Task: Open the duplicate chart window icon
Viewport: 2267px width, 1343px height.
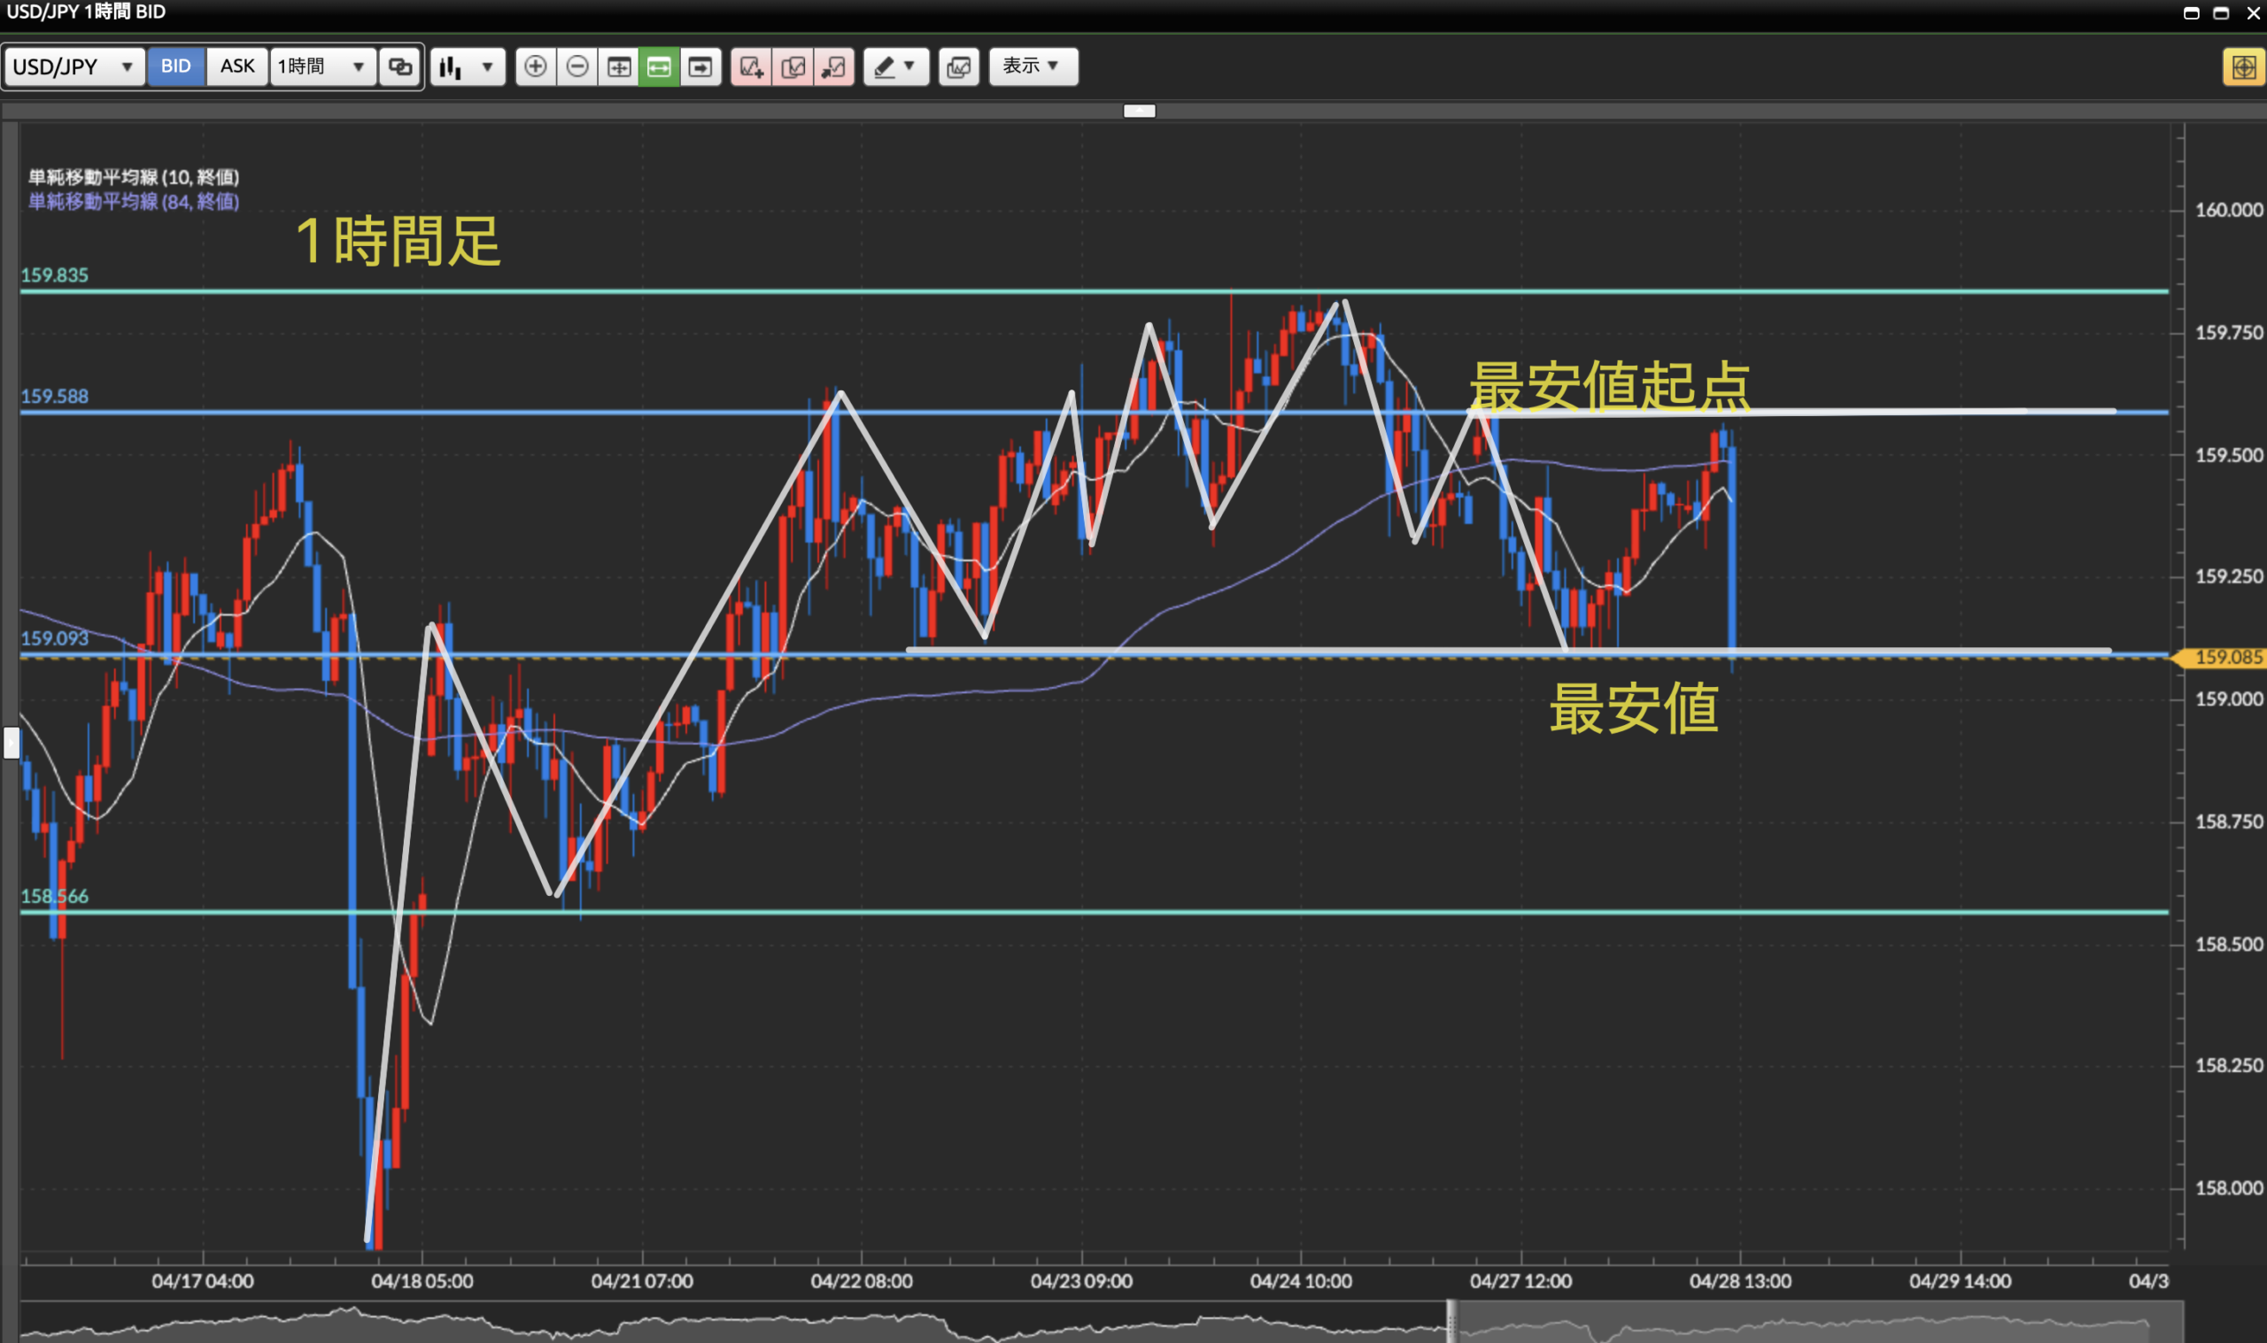Action: tap(958, 67)
